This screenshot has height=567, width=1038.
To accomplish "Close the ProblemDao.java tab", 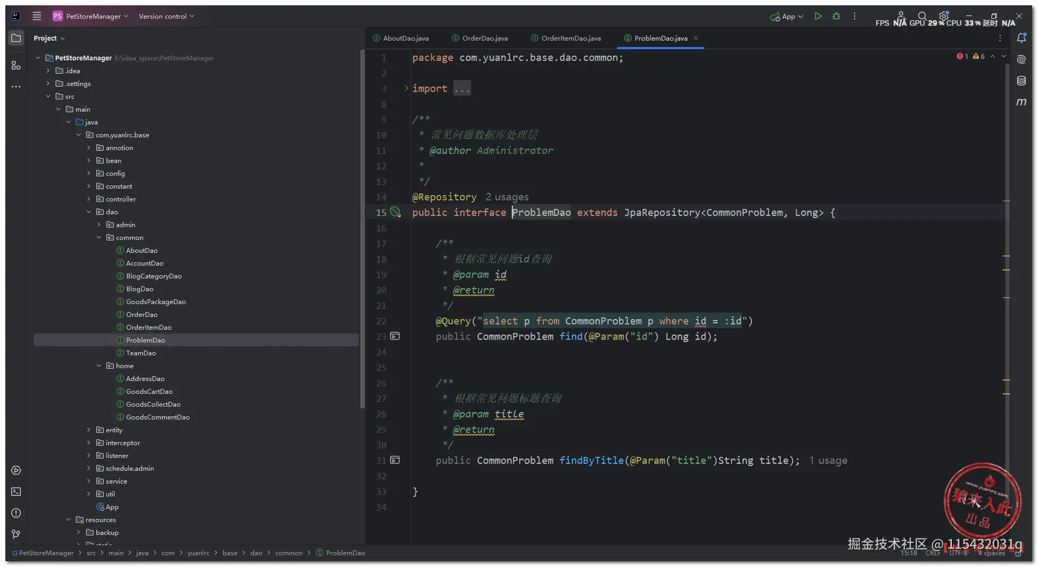I will click(x=696, y=38).
